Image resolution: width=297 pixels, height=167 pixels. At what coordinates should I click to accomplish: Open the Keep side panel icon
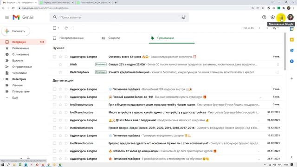[x=292, y=40]
